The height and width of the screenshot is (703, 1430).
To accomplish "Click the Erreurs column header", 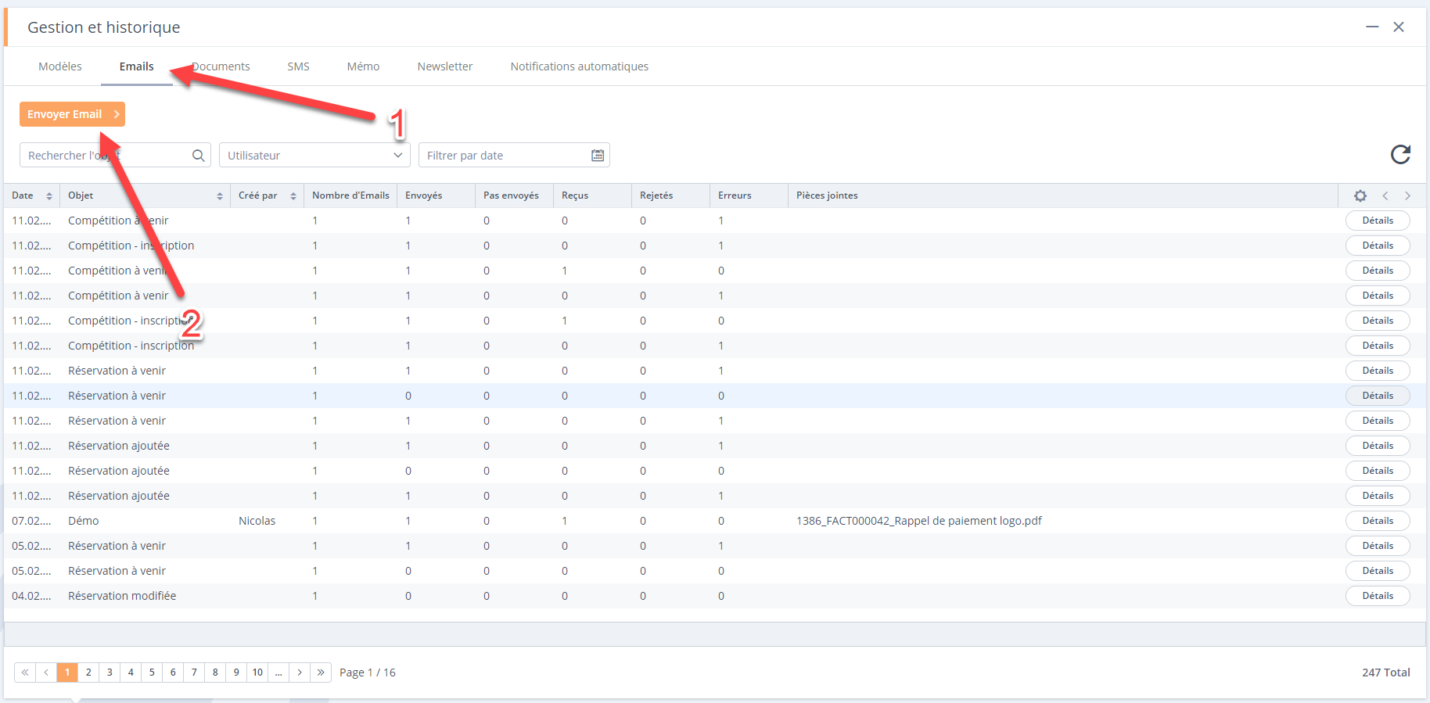I will point(749,195).
